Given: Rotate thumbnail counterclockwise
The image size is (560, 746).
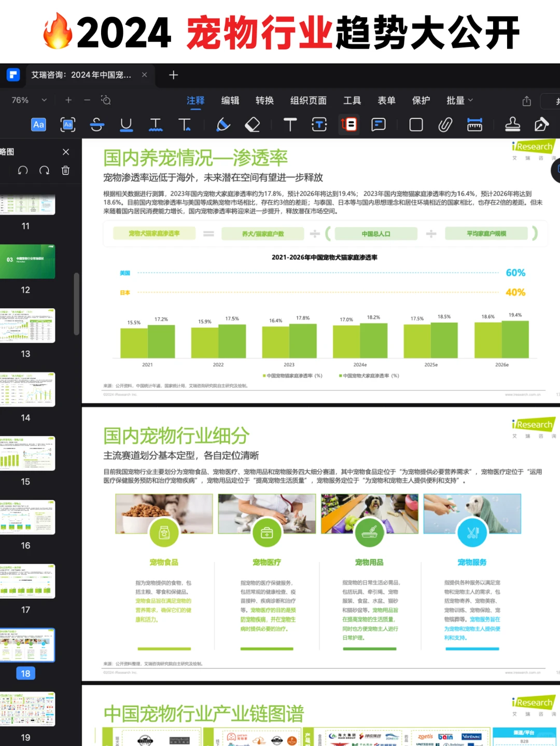Looking at the screenshot, I should [23, 171].
